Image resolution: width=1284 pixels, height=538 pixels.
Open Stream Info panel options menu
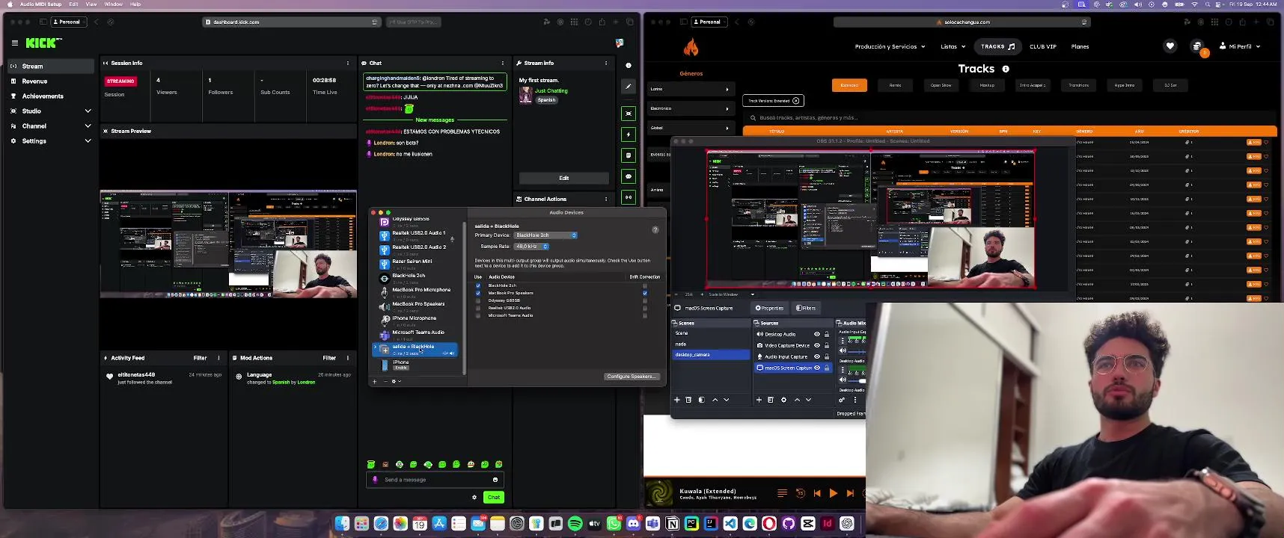(x=606, y=63)
